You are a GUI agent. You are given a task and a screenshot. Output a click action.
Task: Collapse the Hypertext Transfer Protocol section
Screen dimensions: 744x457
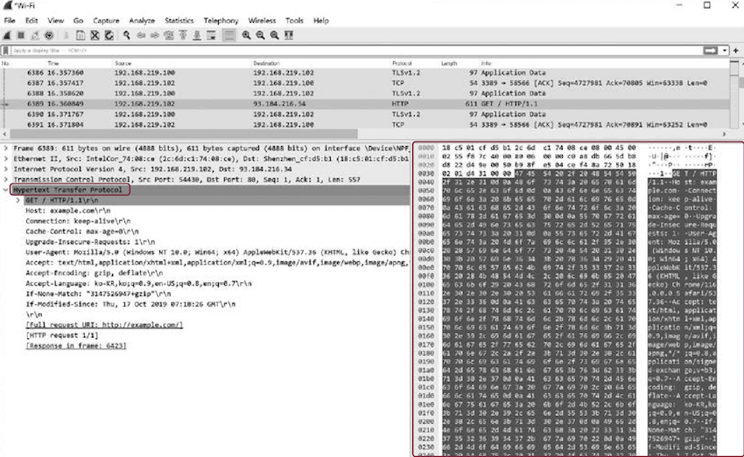[6, 190]
